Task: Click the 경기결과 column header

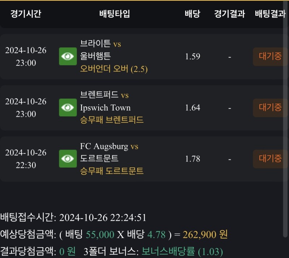Action: pyautogui.click(x=229, y=14)
